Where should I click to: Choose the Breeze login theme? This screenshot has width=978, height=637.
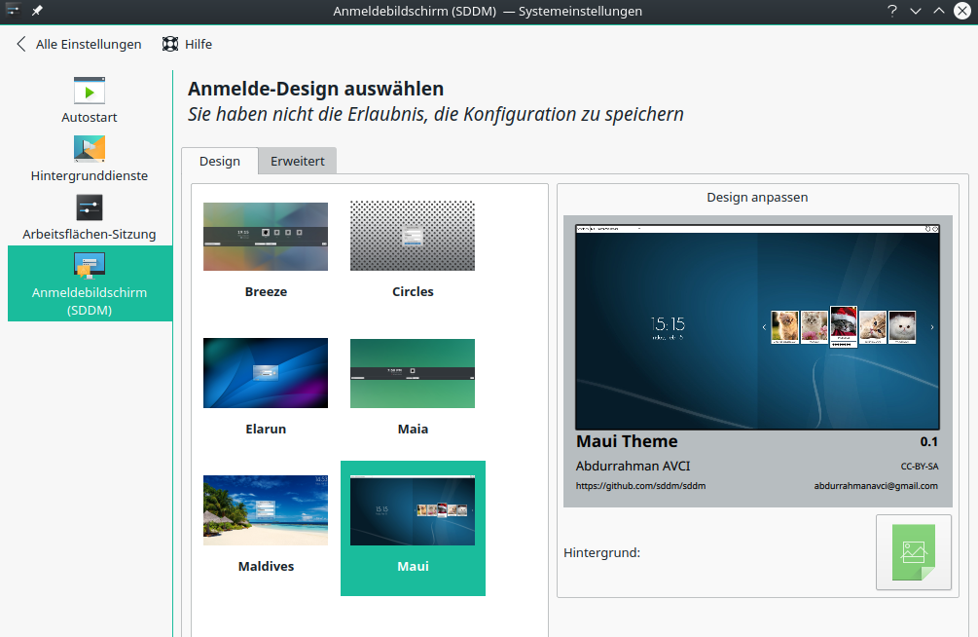point(266,237)
